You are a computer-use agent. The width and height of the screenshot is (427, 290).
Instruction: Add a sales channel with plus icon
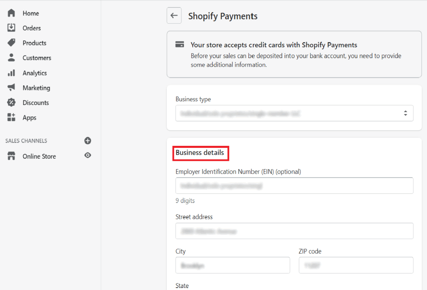coord(88,141)
